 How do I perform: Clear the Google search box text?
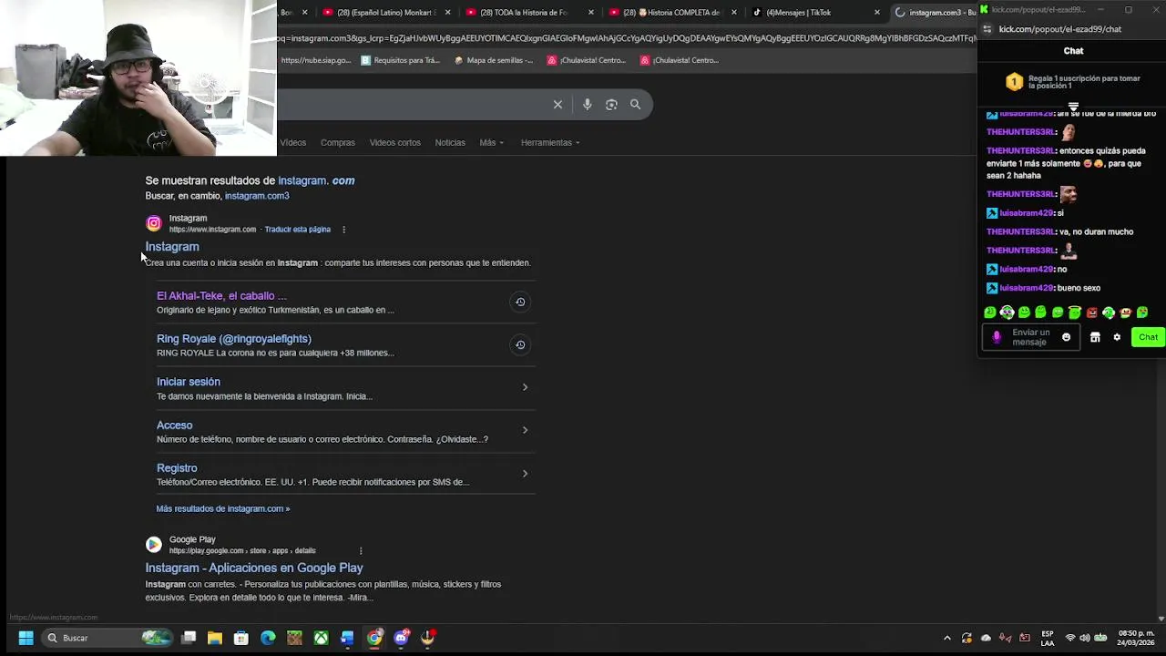pyautogui.click(x=557, y=105)
